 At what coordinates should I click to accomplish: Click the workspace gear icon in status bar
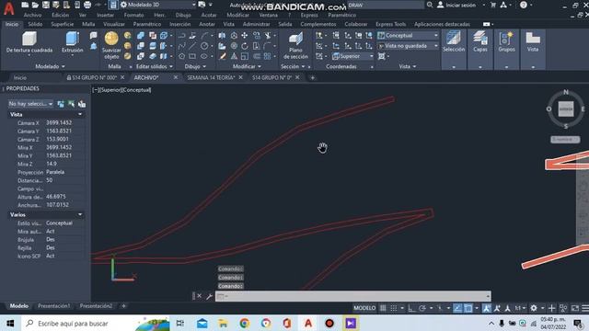[534, 308]
